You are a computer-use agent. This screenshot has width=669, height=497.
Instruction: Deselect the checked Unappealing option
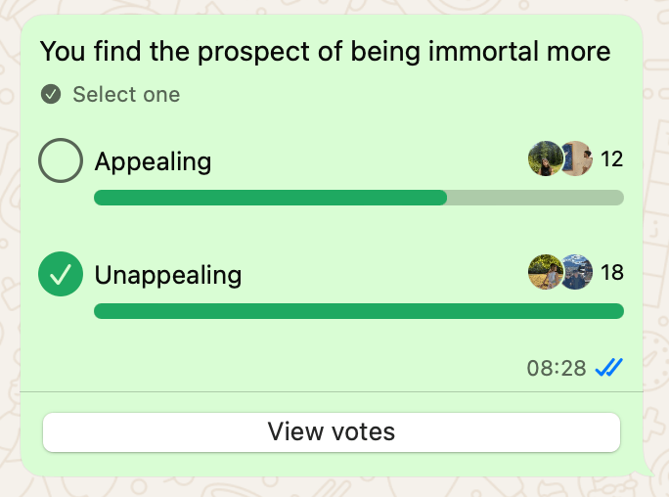click(x=61, y=274)
